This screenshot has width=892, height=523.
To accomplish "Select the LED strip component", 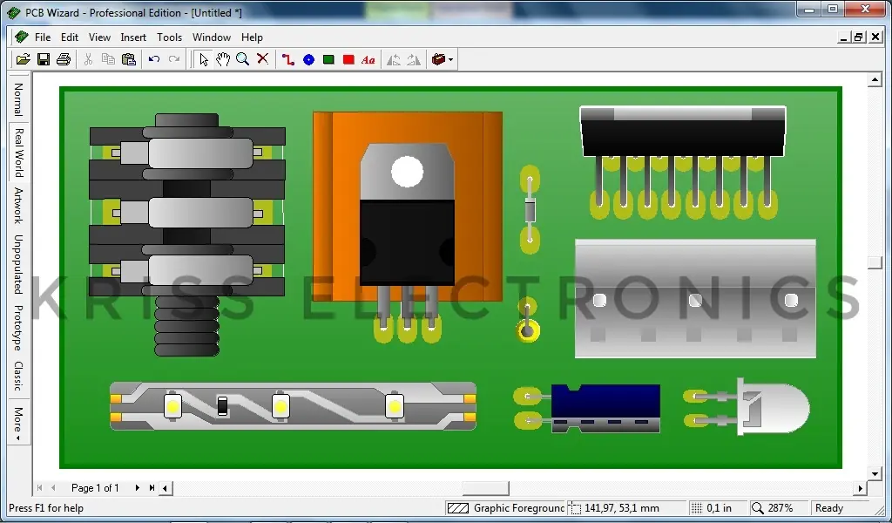I will (x=293, y=406).
